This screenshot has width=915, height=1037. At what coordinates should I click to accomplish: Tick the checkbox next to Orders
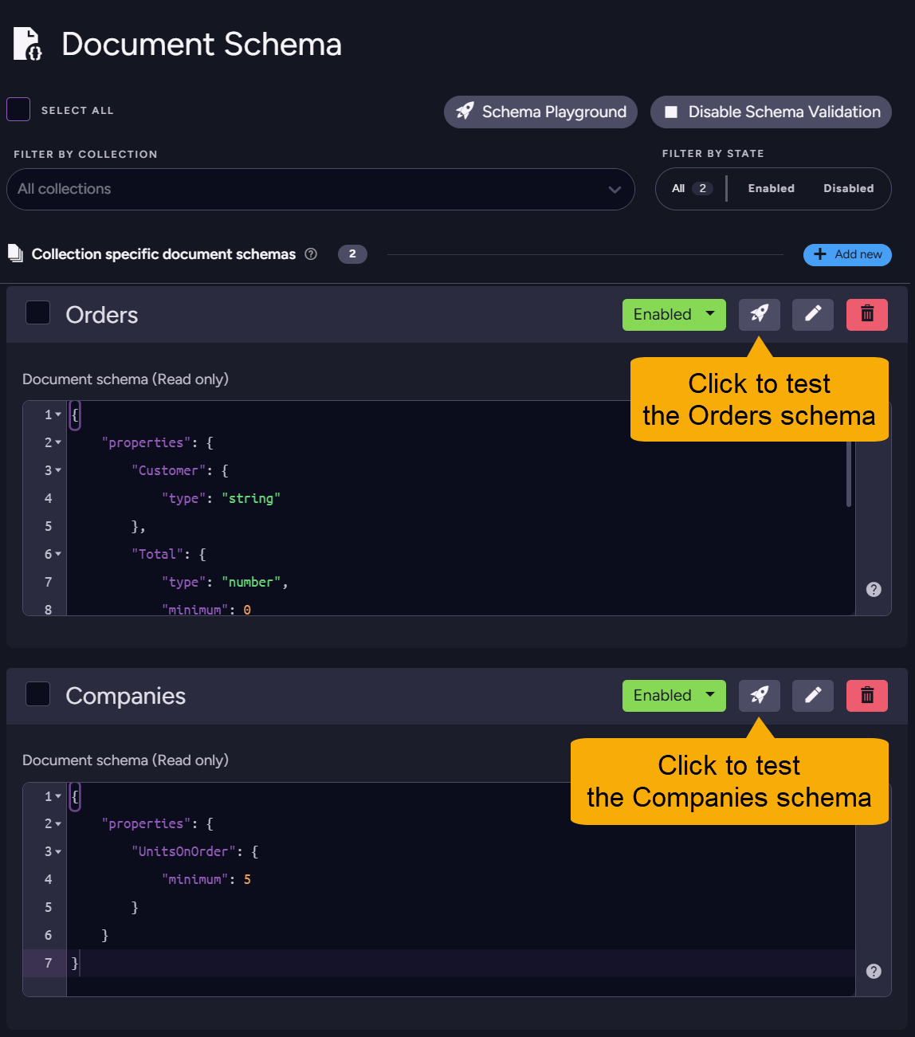[x=37, y=312]
